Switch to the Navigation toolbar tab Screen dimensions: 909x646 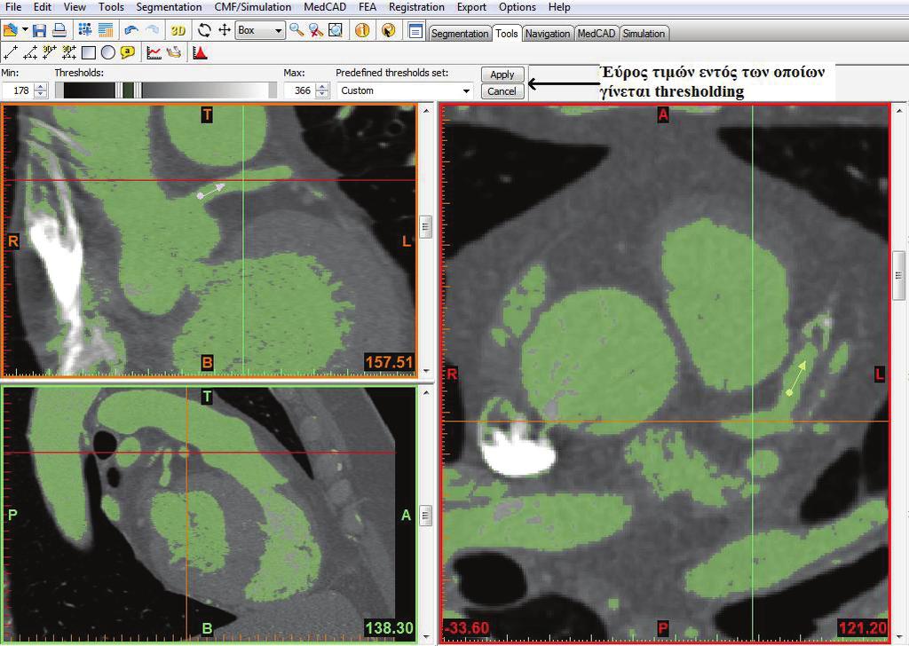pos(547,34)
